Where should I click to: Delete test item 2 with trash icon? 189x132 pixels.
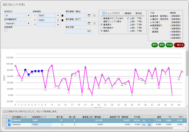pyautogui.click(x=62, y=20)
